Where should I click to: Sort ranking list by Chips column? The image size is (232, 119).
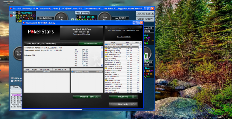point(128,43)
